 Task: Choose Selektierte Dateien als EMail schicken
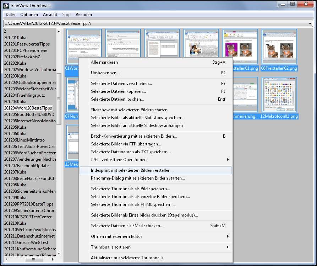(x=156, y=226)
